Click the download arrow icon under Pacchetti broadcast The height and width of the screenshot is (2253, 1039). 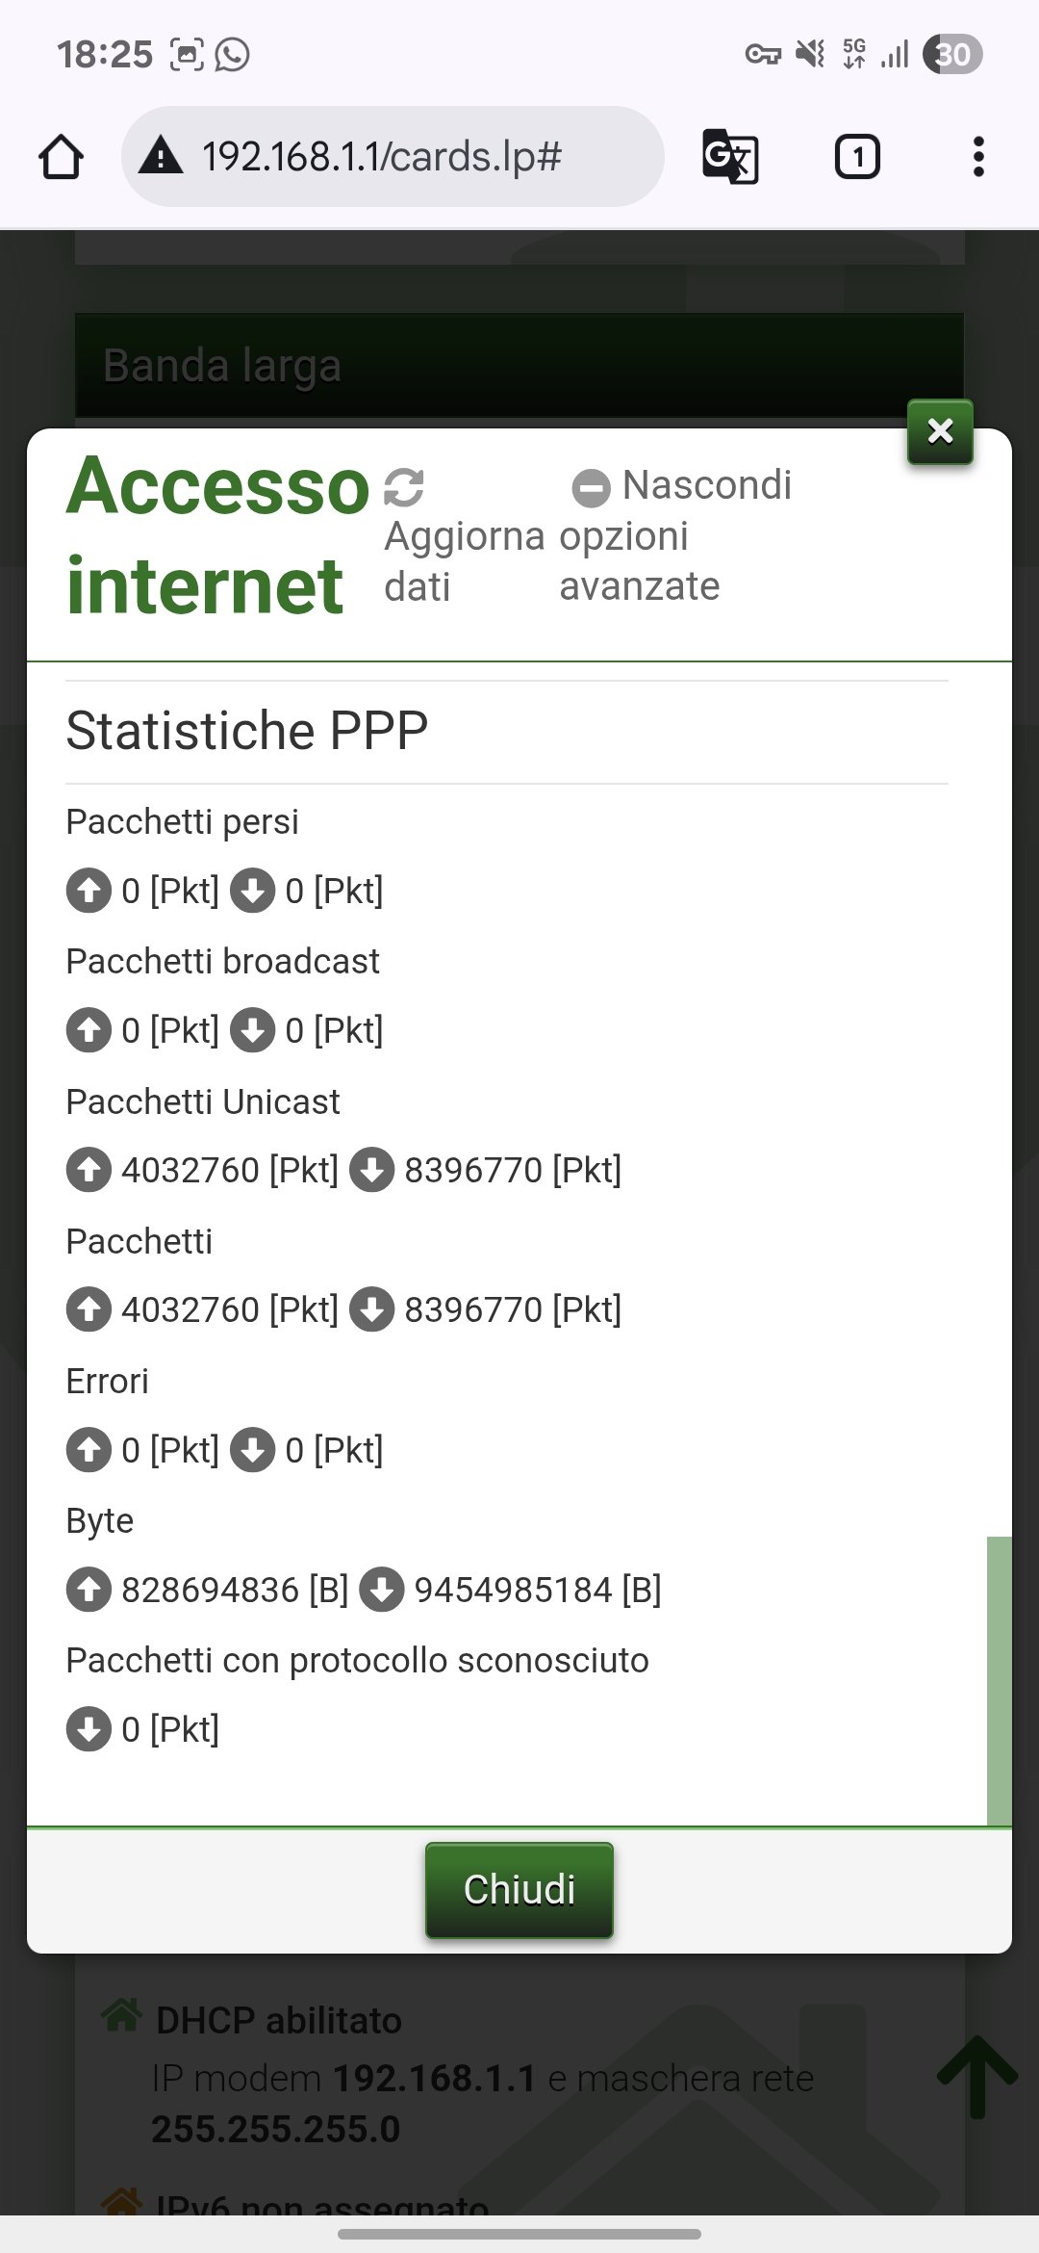[253, 1030]
